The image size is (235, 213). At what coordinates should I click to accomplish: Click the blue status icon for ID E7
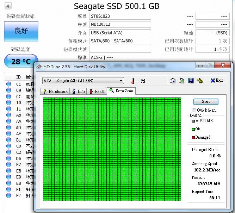click(9, 164)
